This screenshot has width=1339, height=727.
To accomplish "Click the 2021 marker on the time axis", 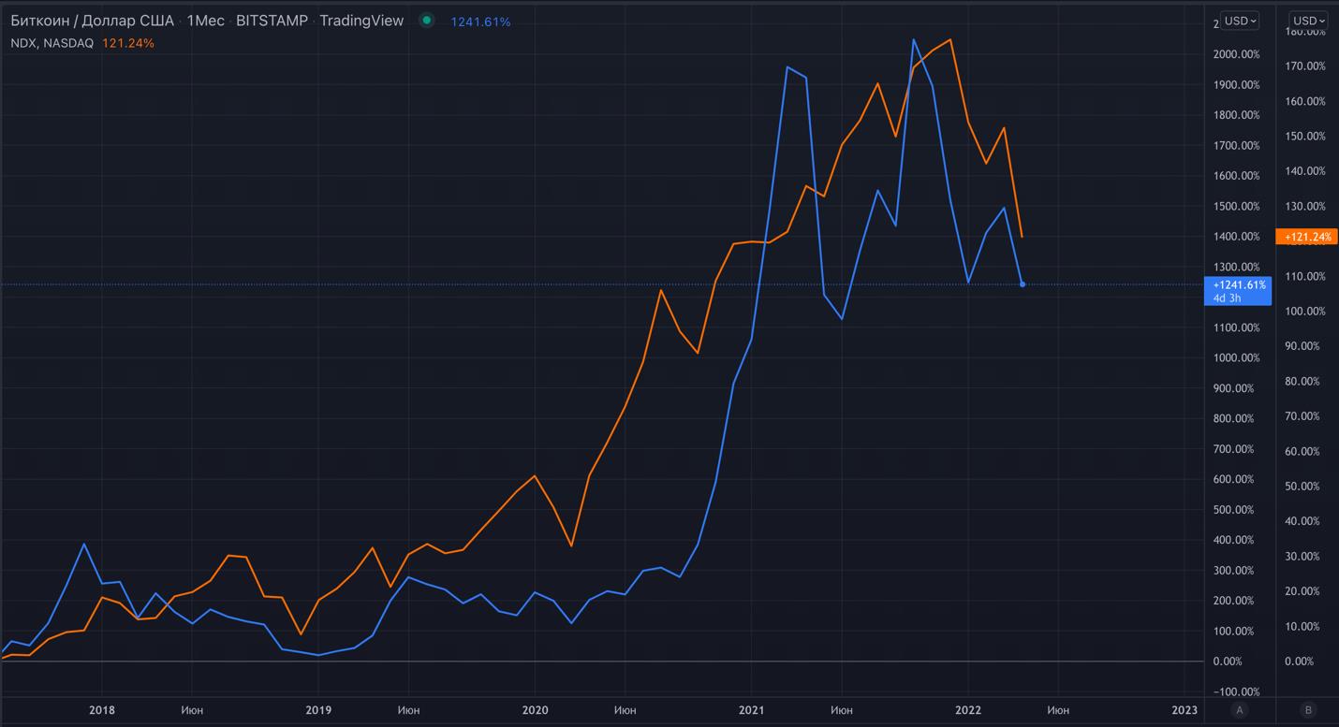I will tap(751, 710).
